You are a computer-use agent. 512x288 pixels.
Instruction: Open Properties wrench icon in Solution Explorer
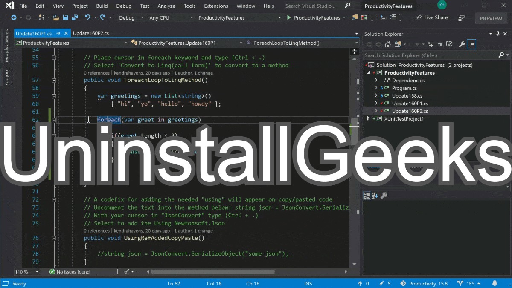tap(462, 44)
